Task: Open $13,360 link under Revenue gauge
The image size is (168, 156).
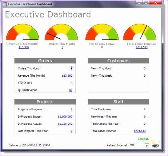Action: tap(24, 47)
